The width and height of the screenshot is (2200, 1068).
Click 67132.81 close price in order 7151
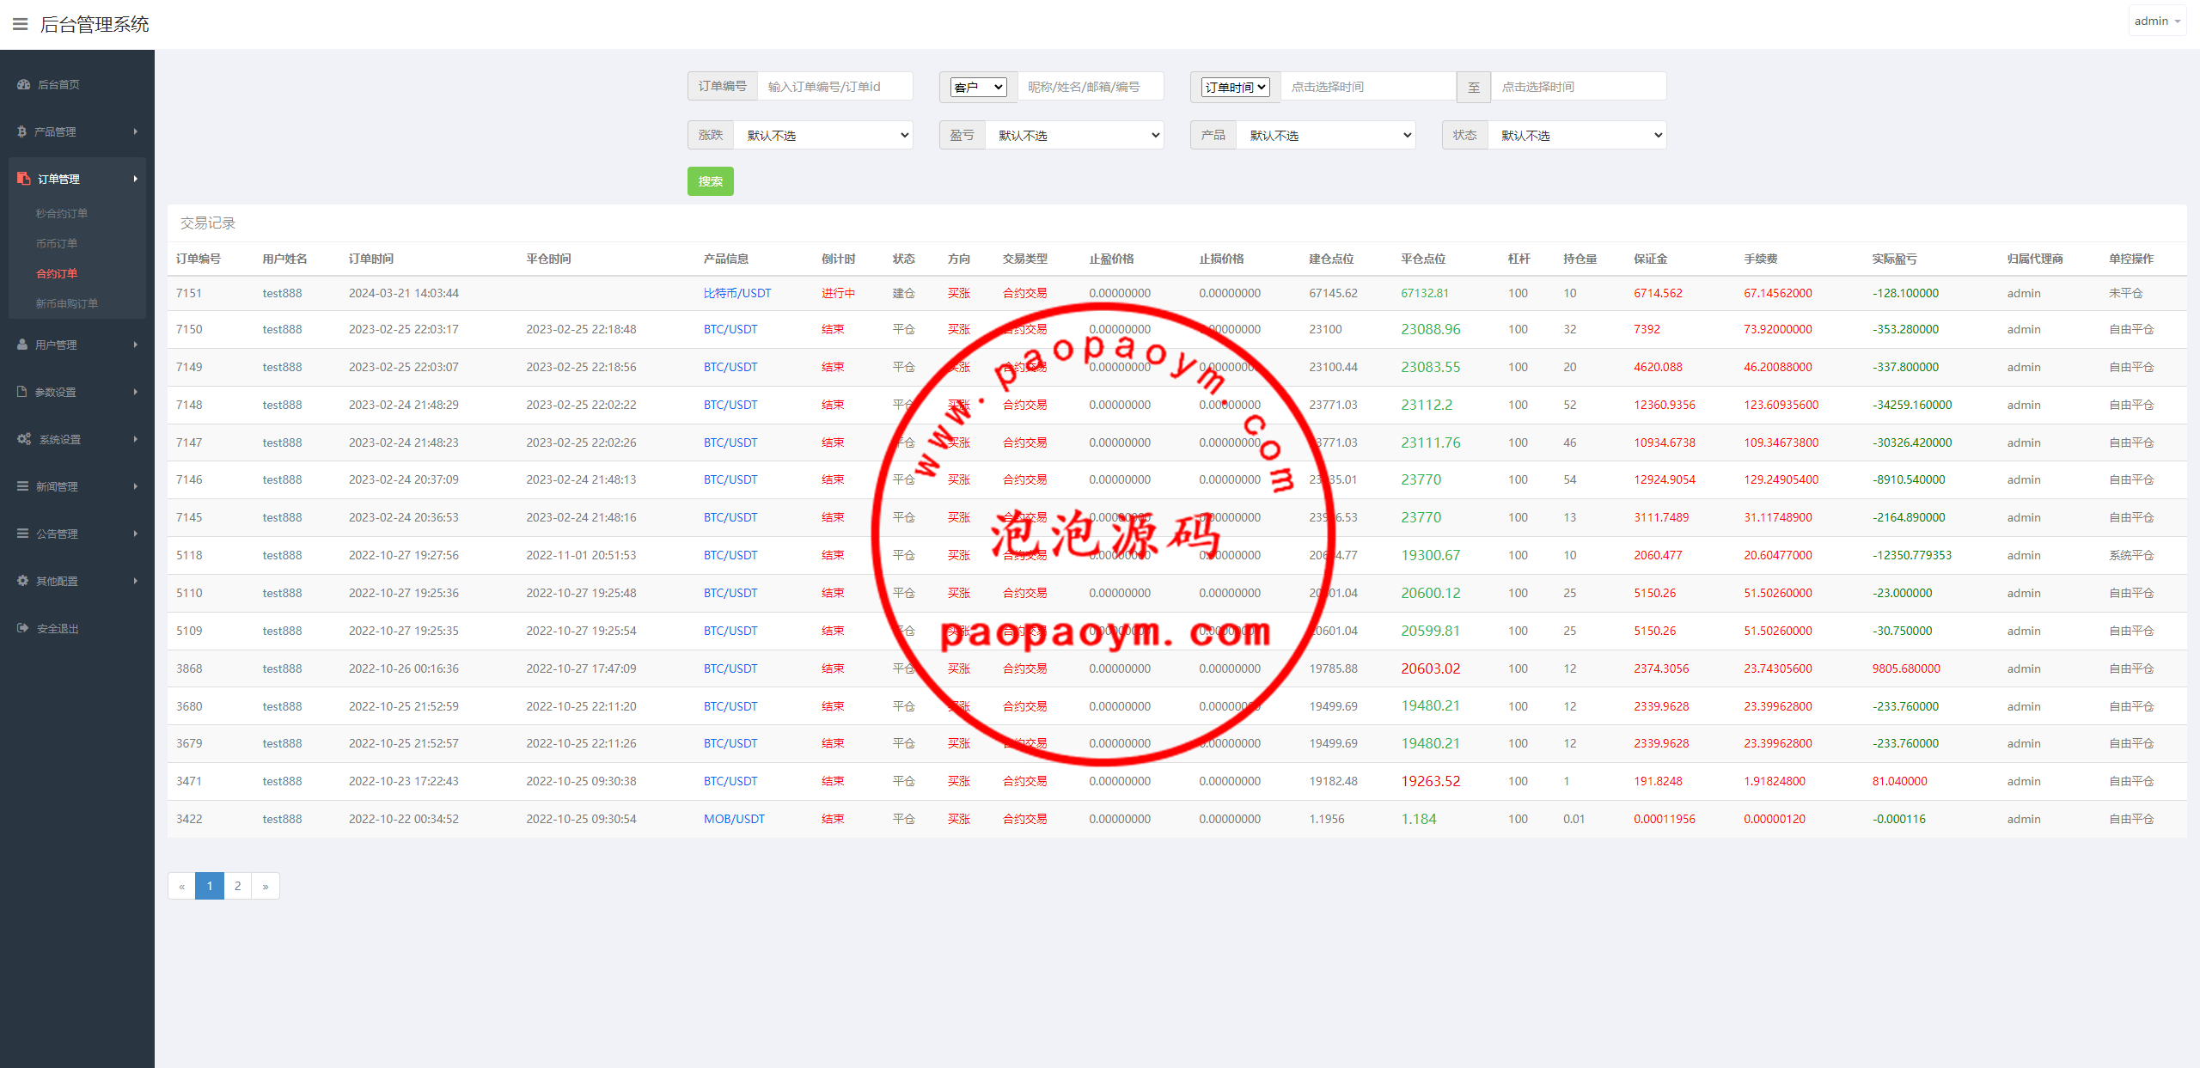pyautogui.click(x=1424, y=293)
